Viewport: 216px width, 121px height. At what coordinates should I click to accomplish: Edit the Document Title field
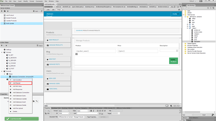click(x=71, y=117)
